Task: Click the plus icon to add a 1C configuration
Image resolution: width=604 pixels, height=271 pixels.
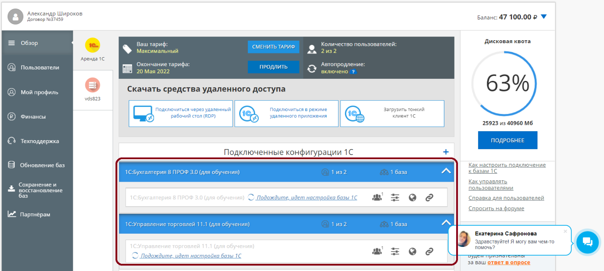Action: 445,152
